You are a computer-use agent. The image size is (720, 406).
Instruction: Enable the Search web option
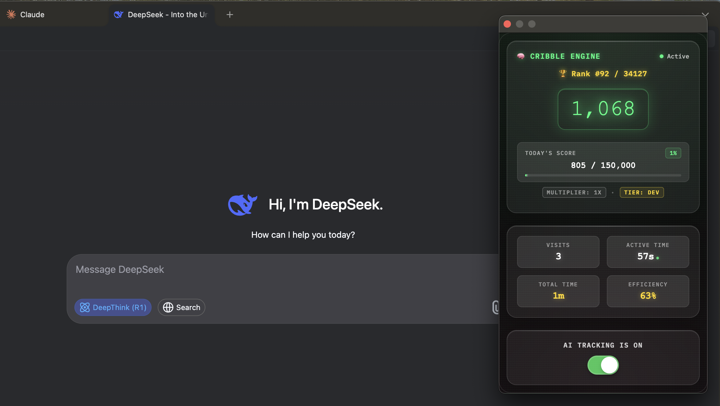pos(181,307)
